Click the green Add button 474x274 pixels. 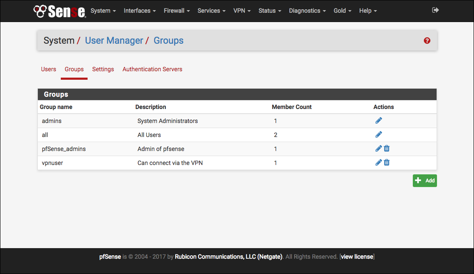tap(425, 180)
